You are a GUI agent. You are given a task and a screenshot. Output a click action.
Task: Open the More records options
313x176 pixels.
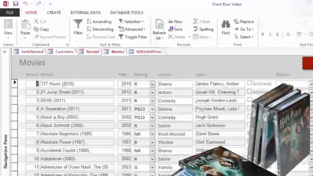coord(201,37)
